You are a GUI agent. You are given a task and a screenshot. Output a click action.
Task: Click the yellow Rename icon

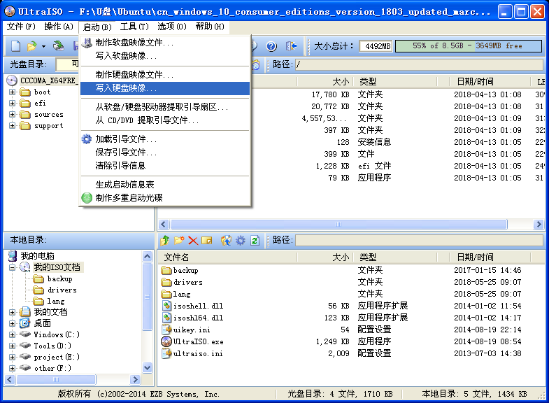pos(206,241)
